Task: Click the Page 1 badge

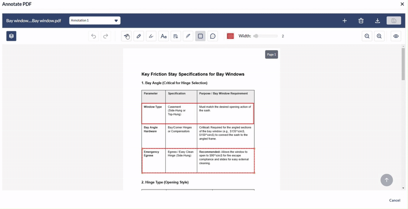Action: [x=271, y=55]
